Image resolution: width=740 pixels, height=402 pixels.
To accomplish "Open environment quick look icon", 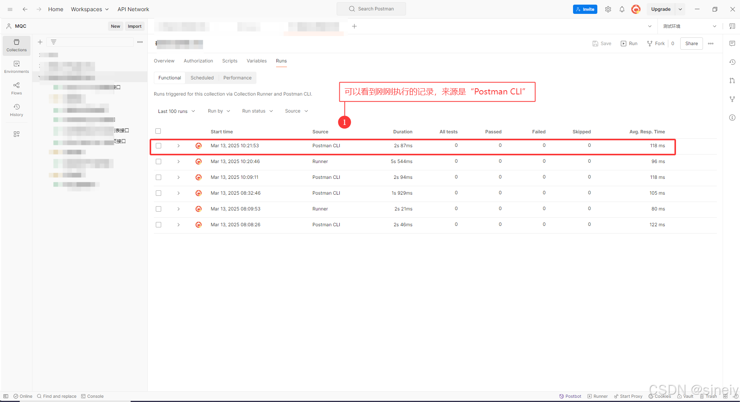I will [x=732, y=26].
